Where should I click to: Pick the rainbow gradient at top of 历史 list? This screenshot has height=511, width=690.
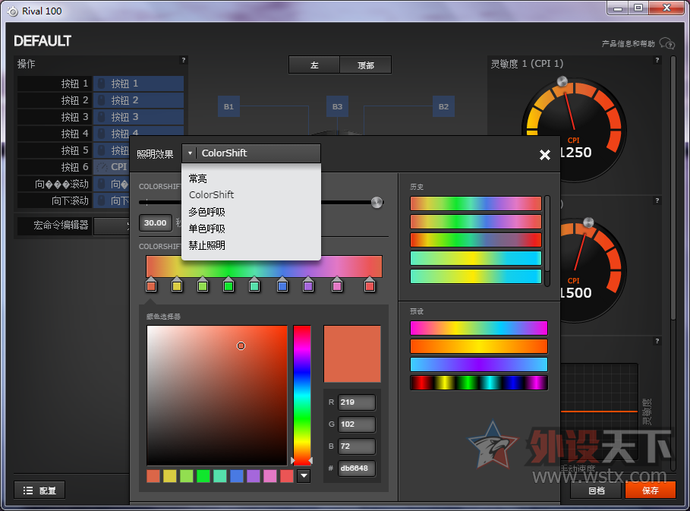476,203
